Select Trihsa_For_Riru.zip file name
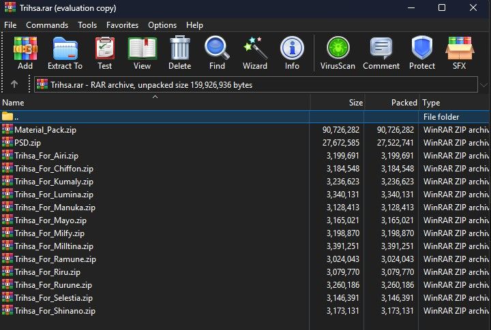 (47, 272)
